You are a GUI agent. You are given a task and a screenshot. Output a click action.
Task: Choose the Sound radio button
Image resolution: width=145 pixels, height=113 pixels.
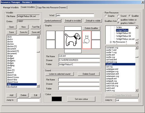coord(118,16)
